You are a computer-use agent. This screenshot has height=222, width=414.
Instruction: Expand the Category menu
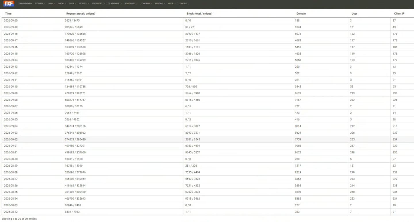(x=98, y=3)
